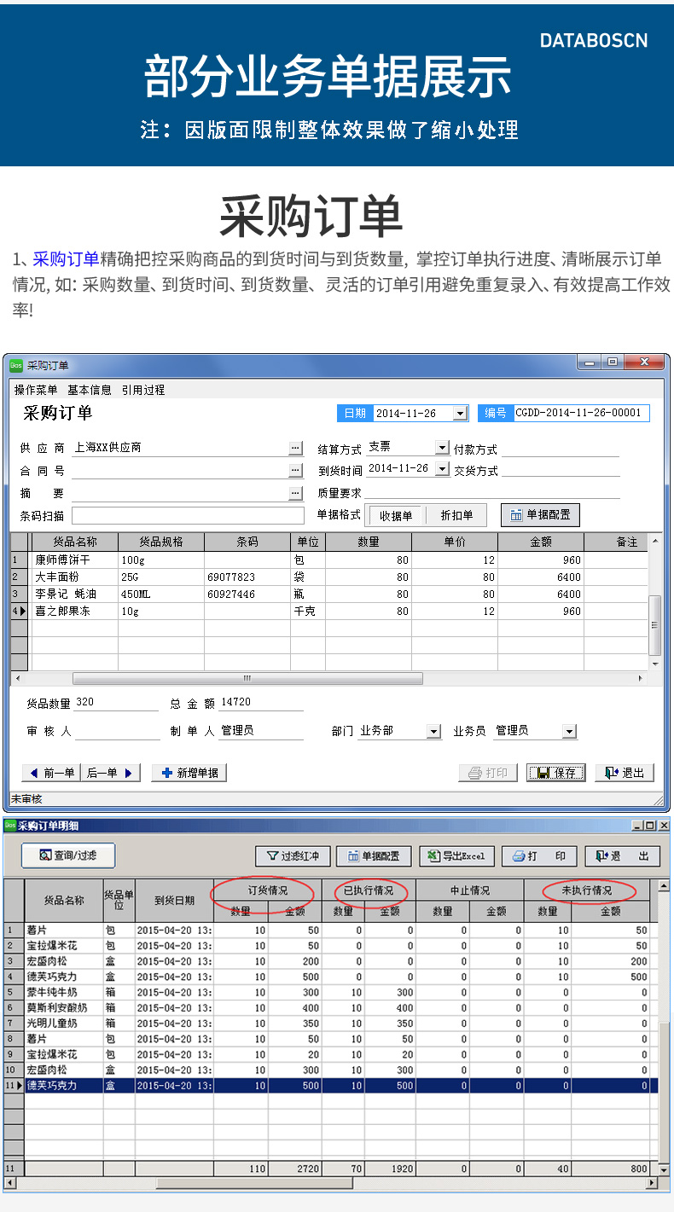The height and width of the screenshot is (1212, 674).
Task: Click 退出 in 采购订单明细 window
Action: pos(623,856)
